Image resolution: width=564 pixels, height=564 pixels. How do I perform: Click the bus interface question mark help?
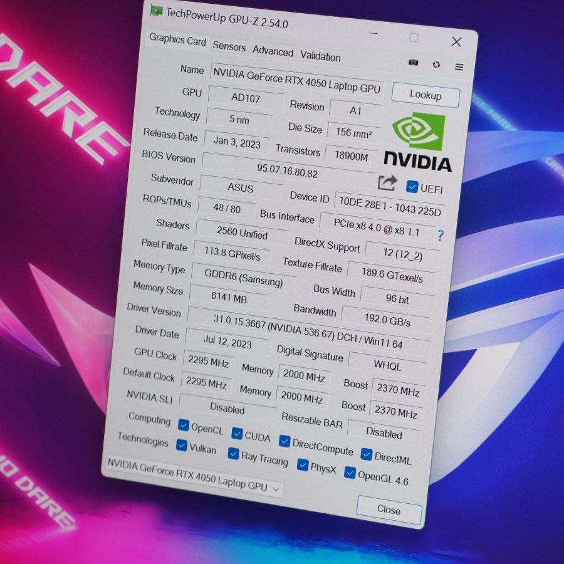[441, 236]
